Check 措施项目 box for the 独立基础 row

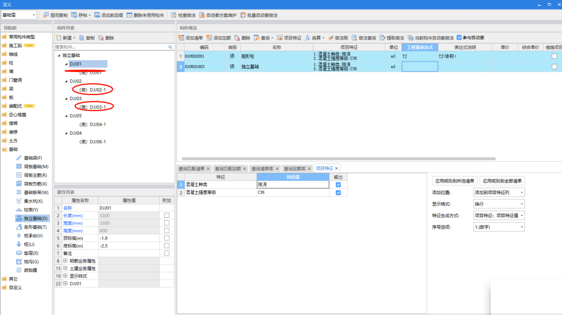[x=554, y=67]
